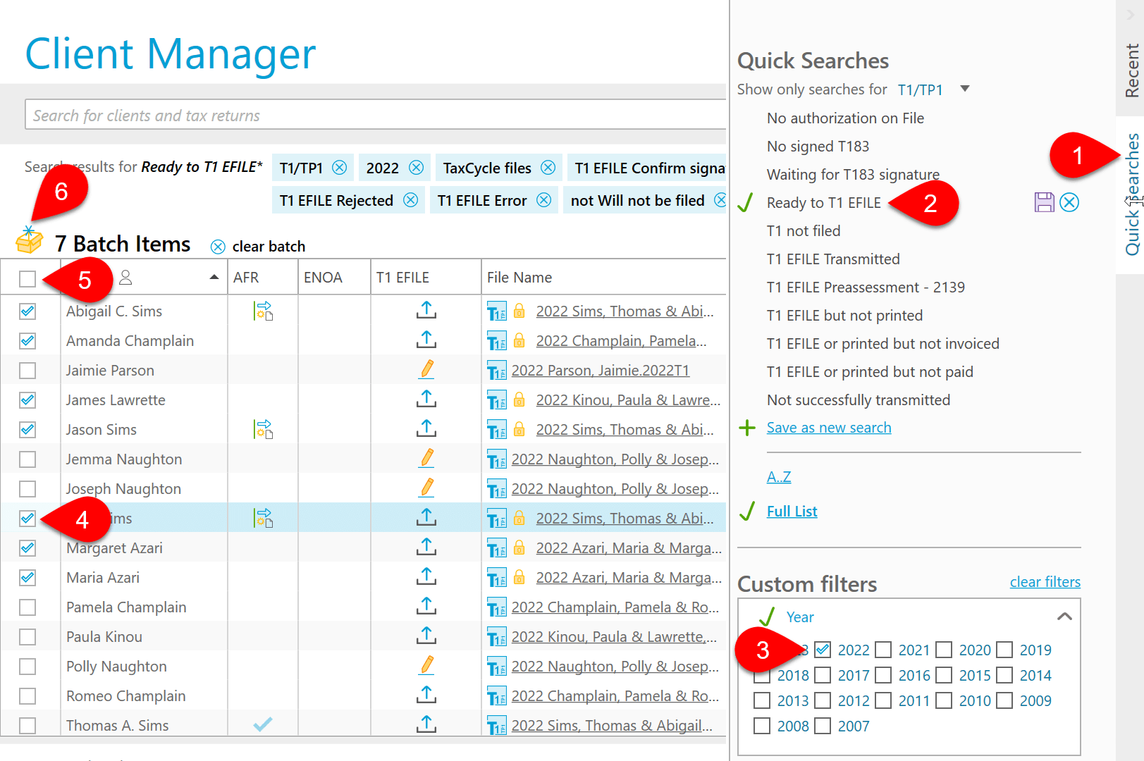Enable the 2019 year filter checkbox

click(1004, 650)
